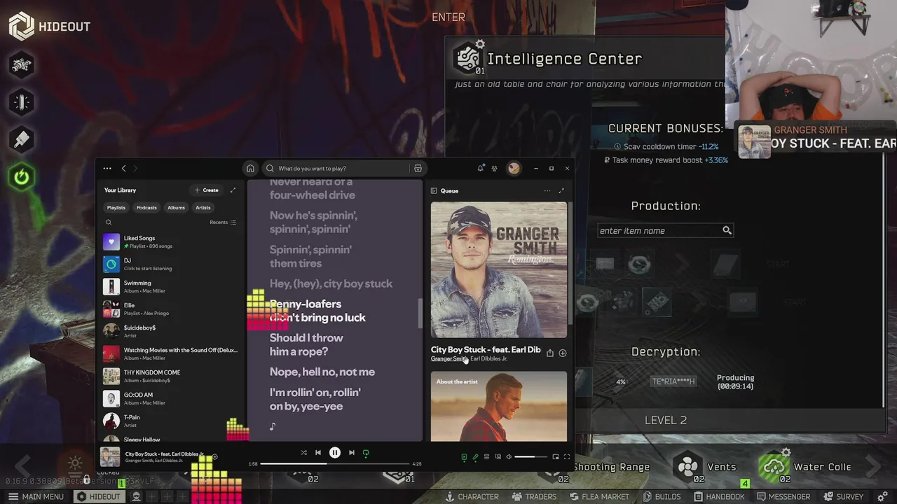Add song to playlist plus icon

pyautogui.click(x=562, y=353)
